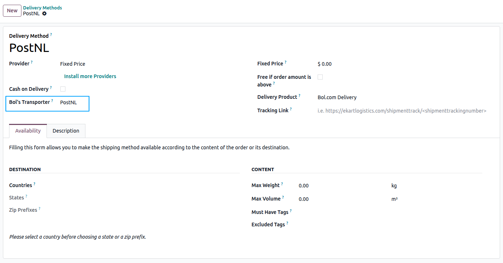Show help for Free if order amount
This screenshot has height=263, width=503.
click(x=274, y=83)
